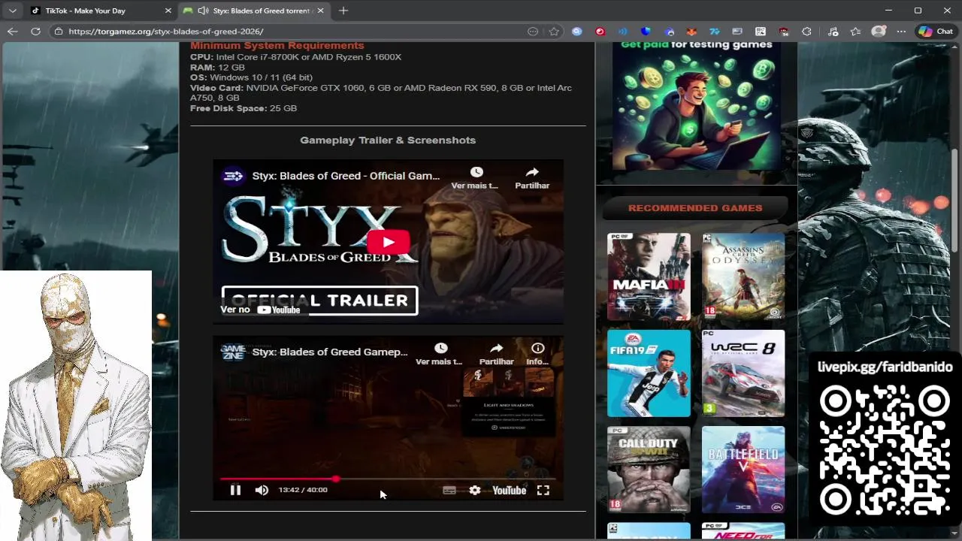
Task: Open the MetaMask fox extension icon
Action: coord(691,32)
